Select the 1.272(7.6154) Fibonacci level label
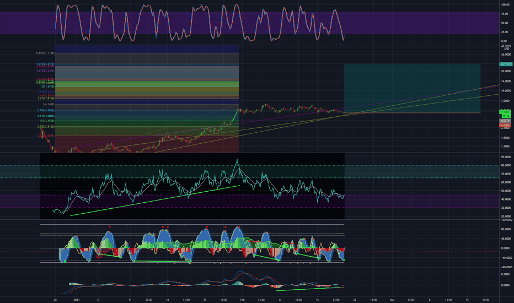The height and width of the screenshot is (303, 514). (x=46, y=98)
